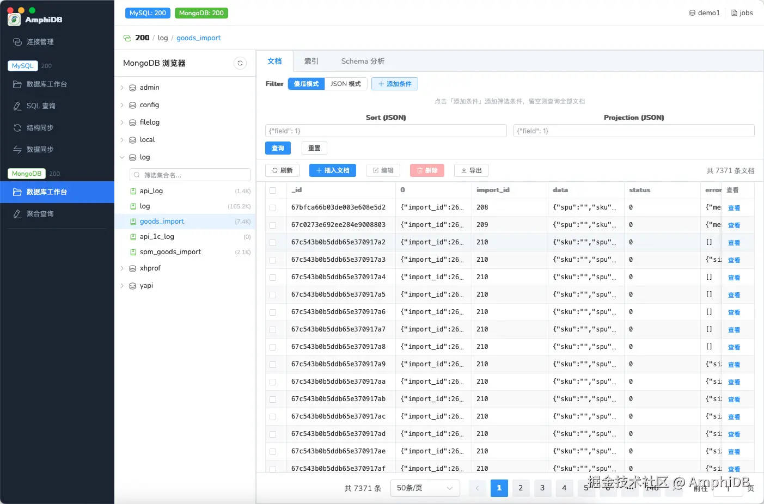Switch to the 文档 tab

(274, 61)
